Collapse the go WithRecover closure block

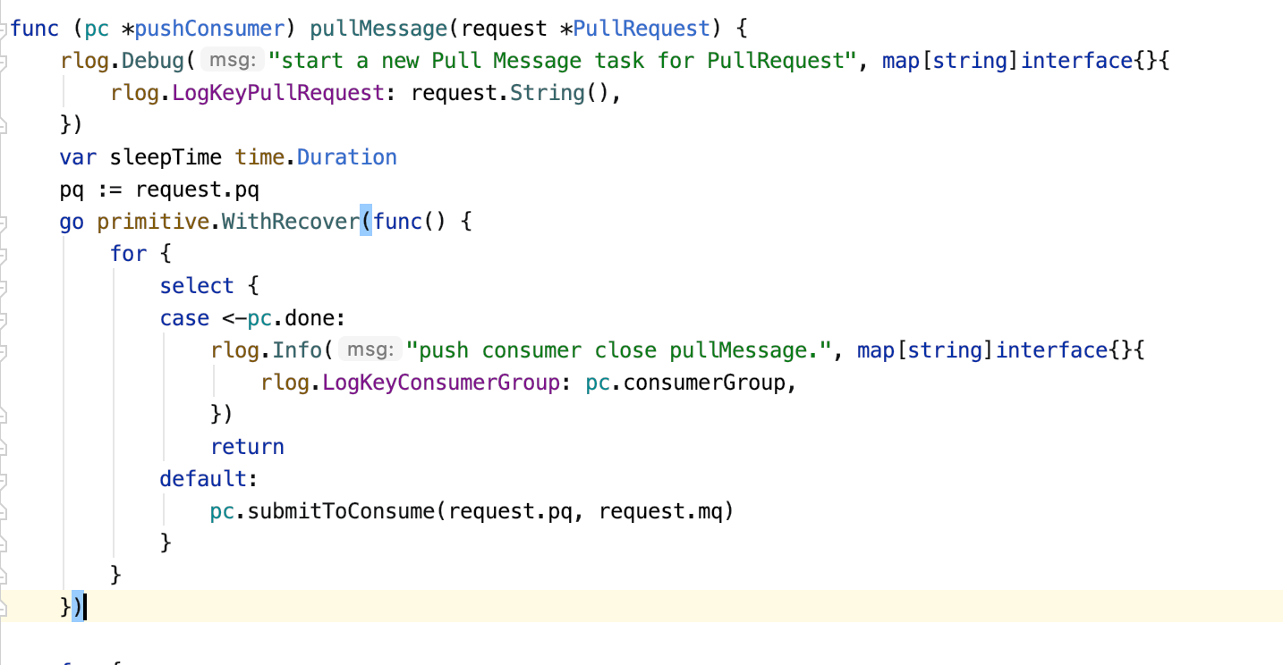coord(5,221)
